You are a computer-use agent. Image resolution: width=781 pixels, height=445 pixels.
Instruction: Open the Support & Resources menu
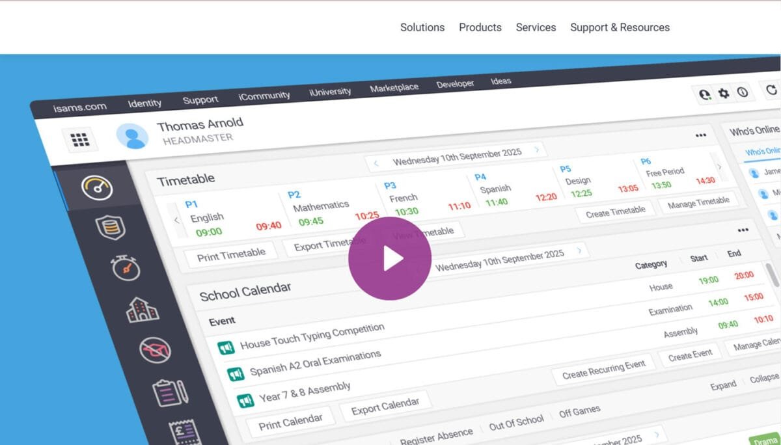pos(620,27)
